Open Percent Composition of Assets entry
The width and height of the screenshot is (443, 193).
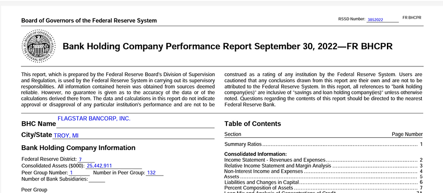[324, 188]
